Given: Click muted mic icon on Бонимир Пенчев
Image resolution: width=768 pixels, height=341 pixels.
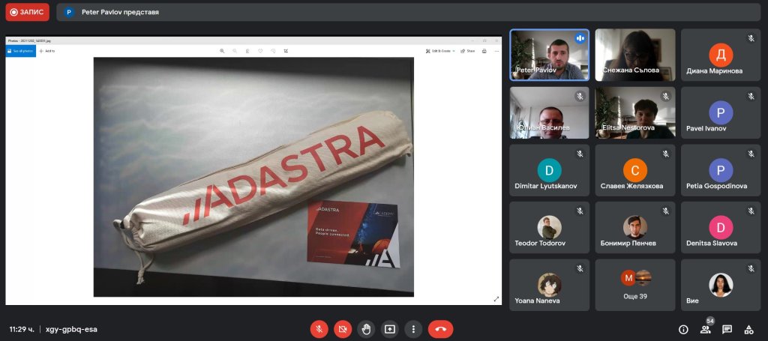Looking at the screenshot, I should [x=666, y=211].
